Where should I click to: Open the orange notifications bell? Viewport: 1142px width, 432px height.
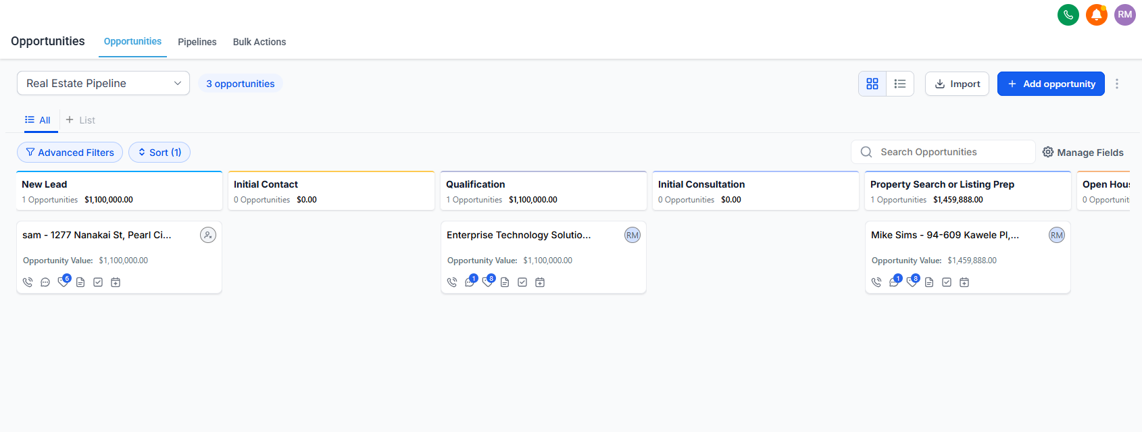[1096, 15]
